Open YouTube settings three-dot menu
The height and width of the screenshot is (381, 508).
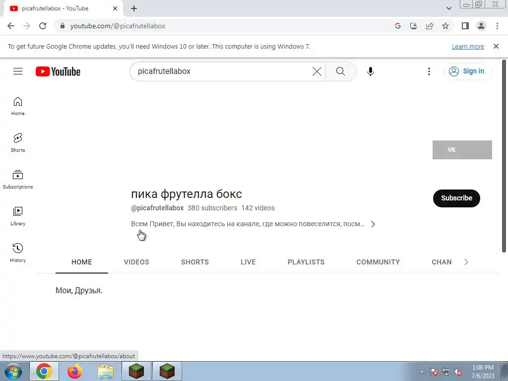tap(429, 71)
